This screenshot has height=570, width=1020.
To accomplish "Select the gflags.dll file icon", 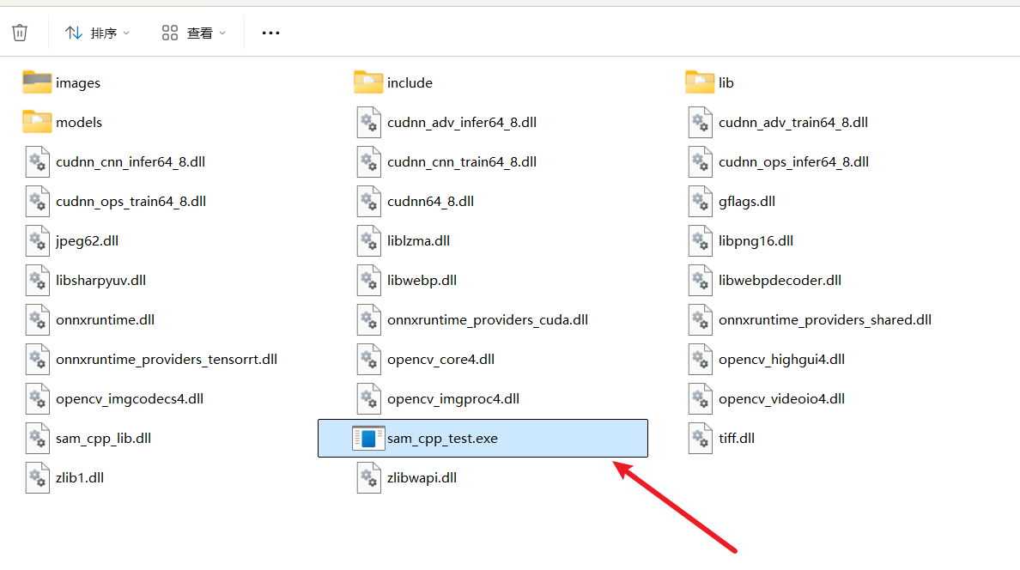I will [x=700, y=201].
